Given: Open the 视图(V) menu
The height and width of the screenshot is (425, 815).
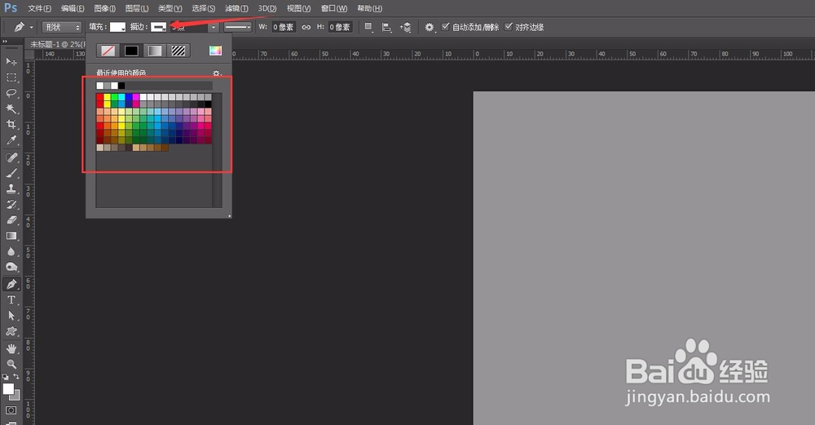Looking at the screenshot, I should coord(299,8).
